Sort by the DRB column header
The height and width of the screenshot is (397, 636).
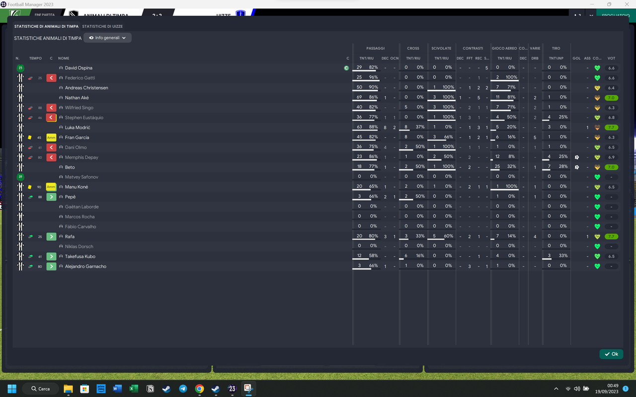tap(535, 58)
